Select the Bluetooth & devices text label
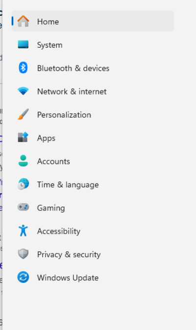The width and height of the screenshot is (196, 330). 73,68
